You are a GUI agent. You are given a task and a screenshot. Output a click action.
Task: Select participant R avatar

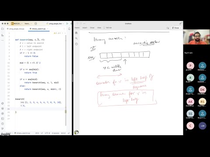point(190,78)
